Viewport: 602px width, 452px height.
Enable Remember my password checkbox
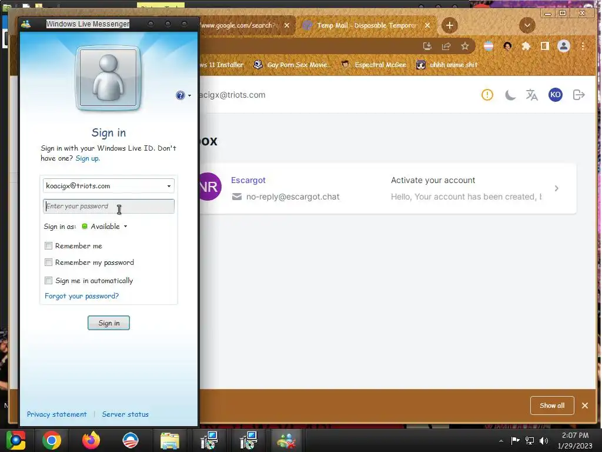(x=48, y=262)
